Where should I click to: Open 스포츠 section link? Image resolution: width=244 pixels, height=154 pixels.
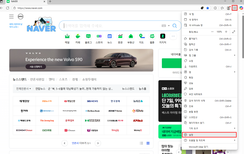(x=63, y=79)
